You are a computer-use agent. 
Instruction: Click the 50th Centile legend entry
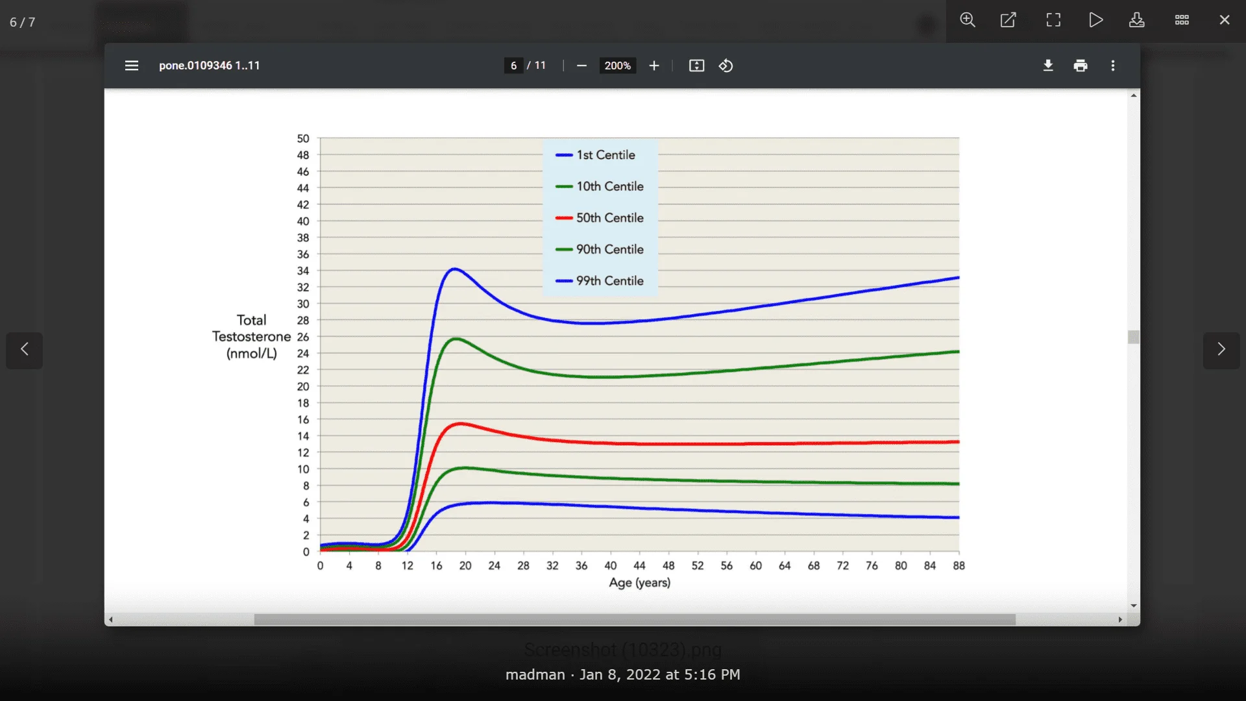(x=599, y=218)
